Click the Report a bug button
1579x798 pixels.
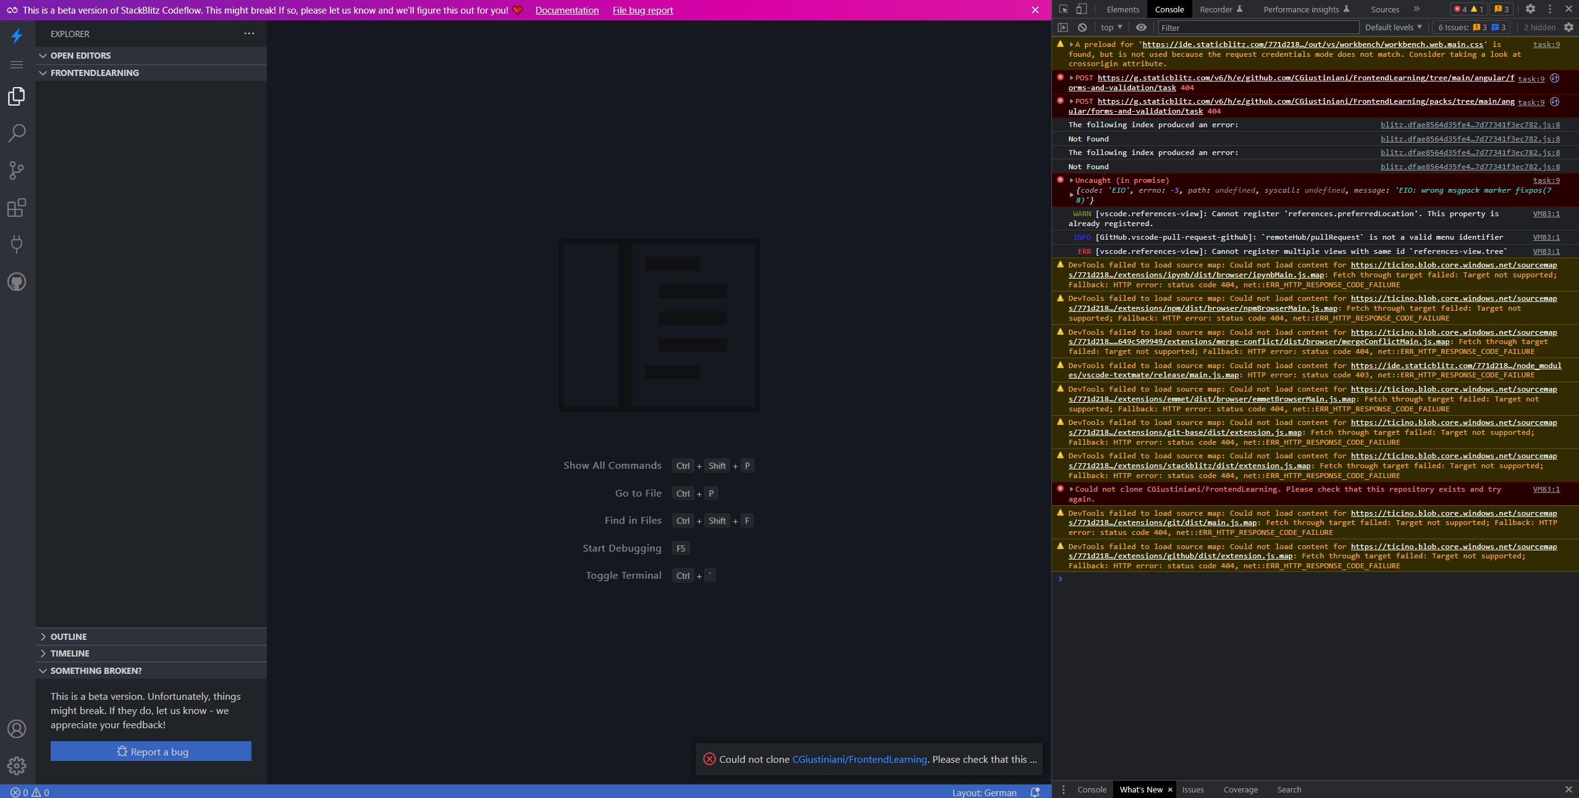click(151, 751)
